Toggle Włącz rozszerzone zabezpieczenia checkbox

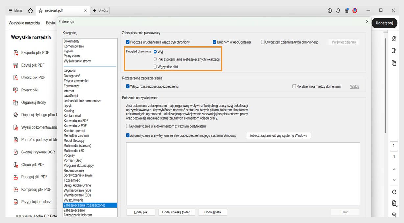tap(128, 86)
